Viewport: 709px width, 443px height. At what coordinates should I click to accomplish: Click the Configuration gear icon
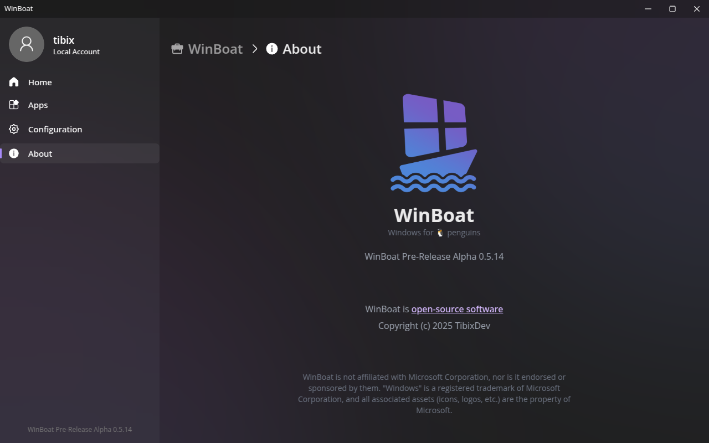[14, 129]
